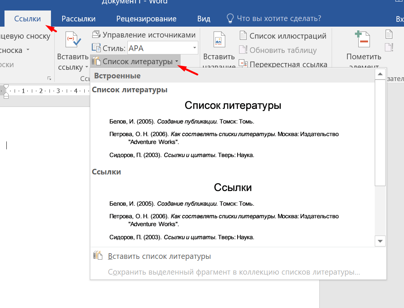Click the insert index icon right of Пометить элемент
The width and height of the screenshot is (404, 308).
click(389, 35)
